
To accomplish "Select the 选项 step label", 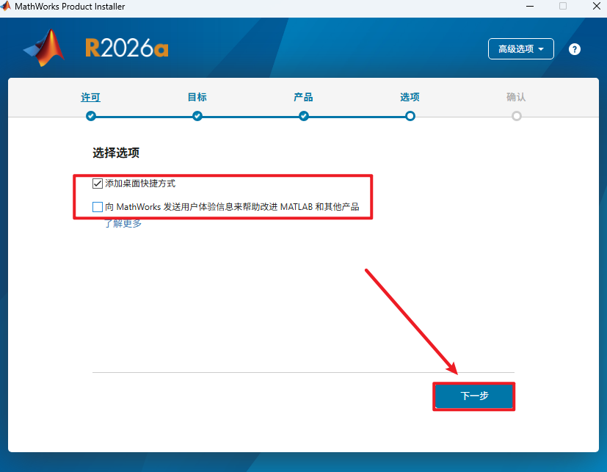I will [x=410, y=97].
